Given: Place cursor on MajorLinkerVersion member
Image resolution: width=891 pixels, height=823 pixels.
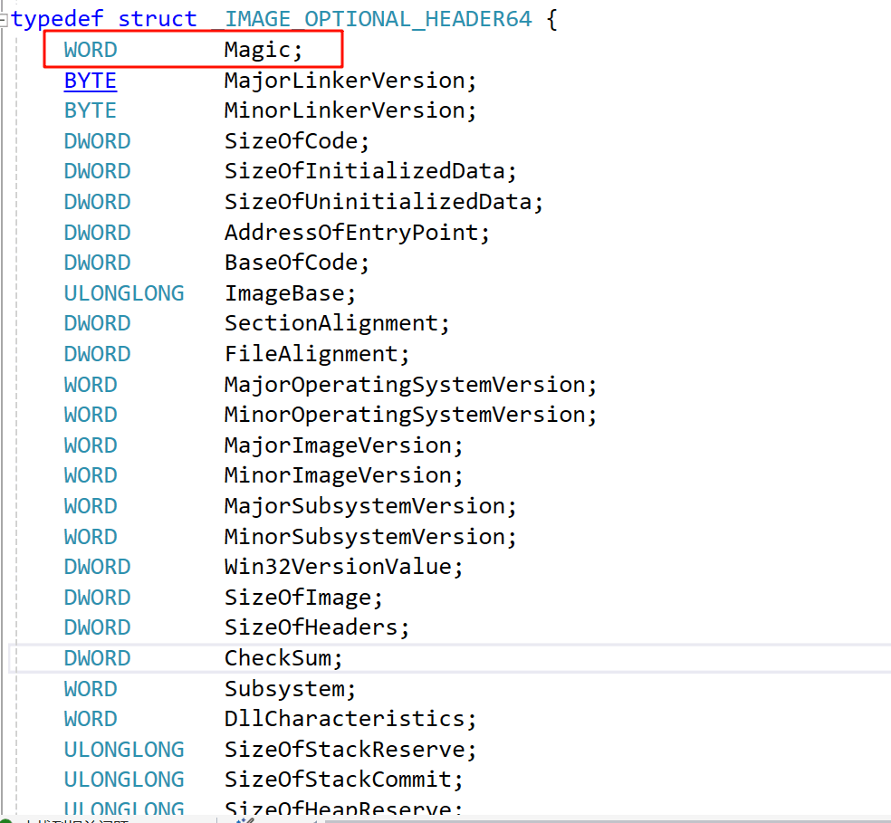Looking at the screenshot, I should 344,81.
